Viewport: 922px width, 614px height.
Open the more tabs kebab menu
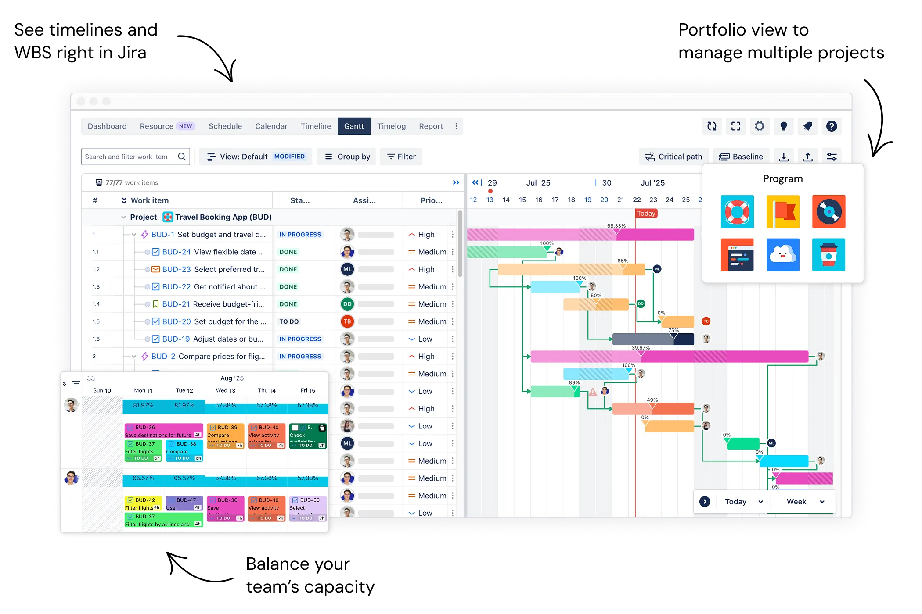456,126
